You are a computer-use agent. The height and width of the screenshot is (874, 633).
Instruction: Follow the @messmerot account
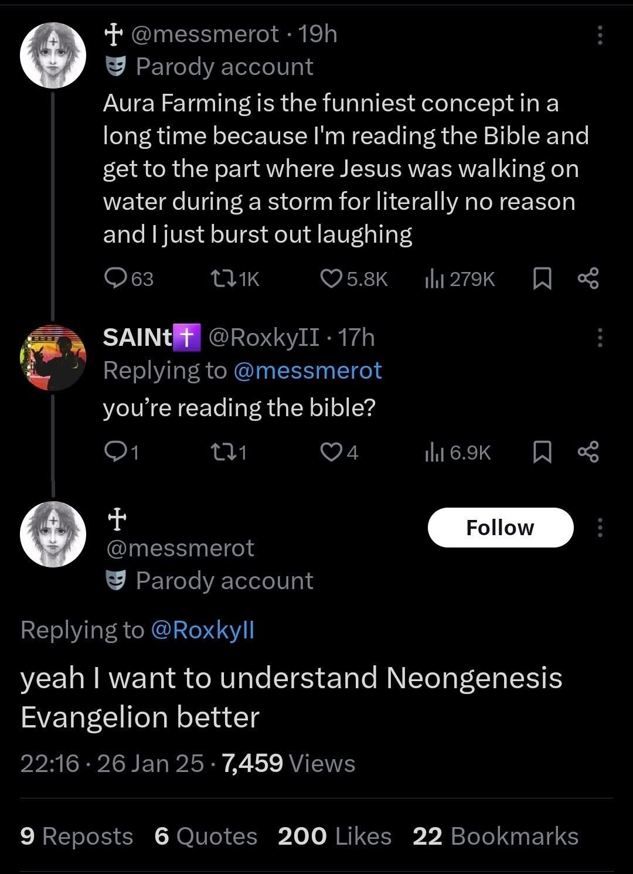tap(501, 528)
